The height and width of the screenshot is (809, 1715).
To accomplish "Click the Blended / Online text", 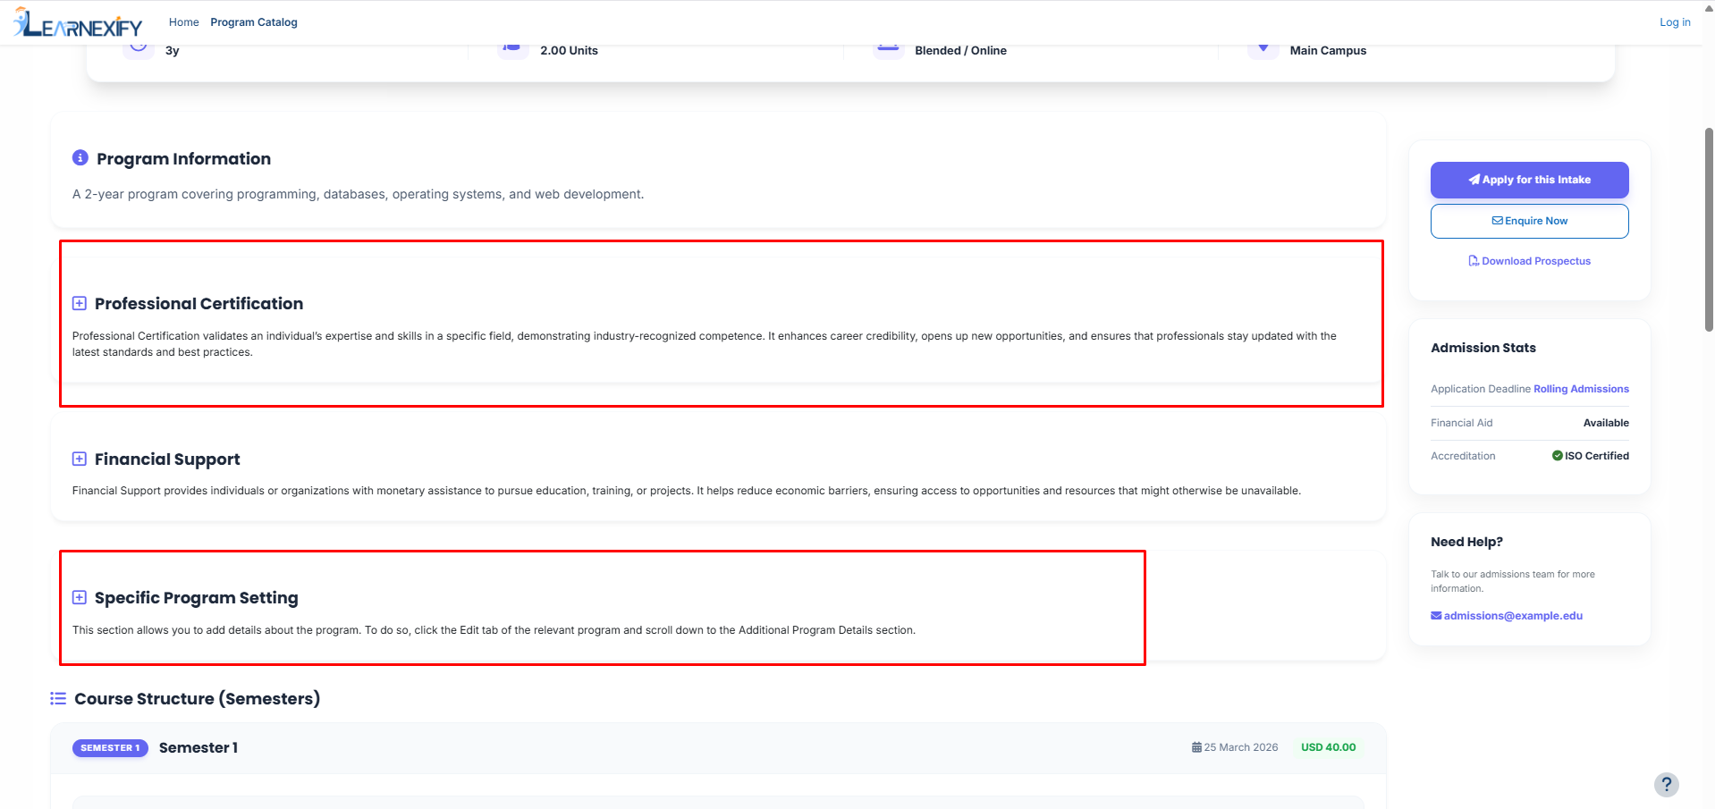I will click(960, 51).
